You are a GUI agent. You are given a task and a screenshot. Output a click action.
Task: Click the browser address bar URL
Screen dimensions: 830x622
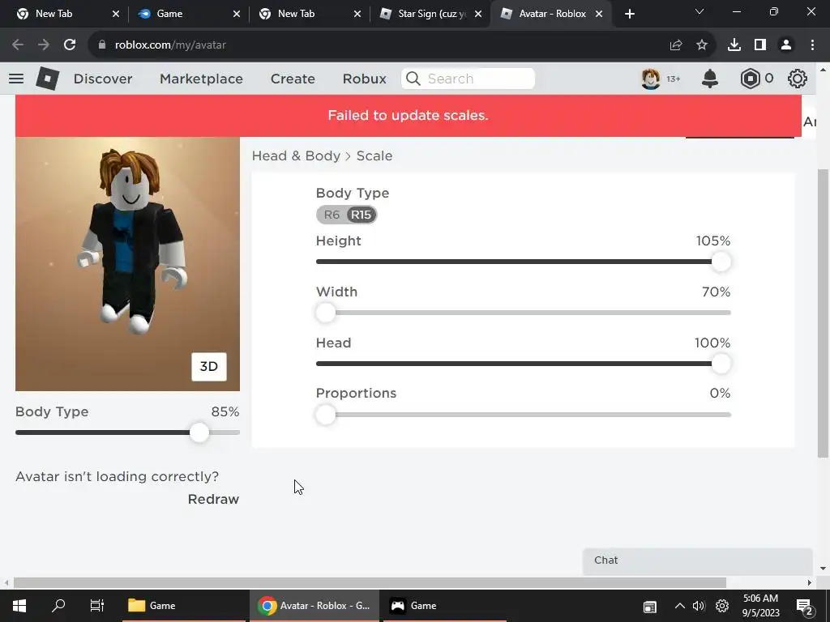pyautogui.click(x=170, y=45)
